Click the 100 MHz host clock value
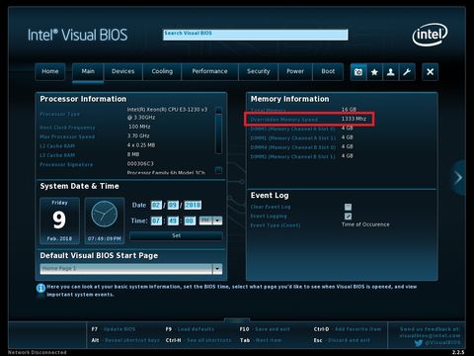 tap(139, 127)
